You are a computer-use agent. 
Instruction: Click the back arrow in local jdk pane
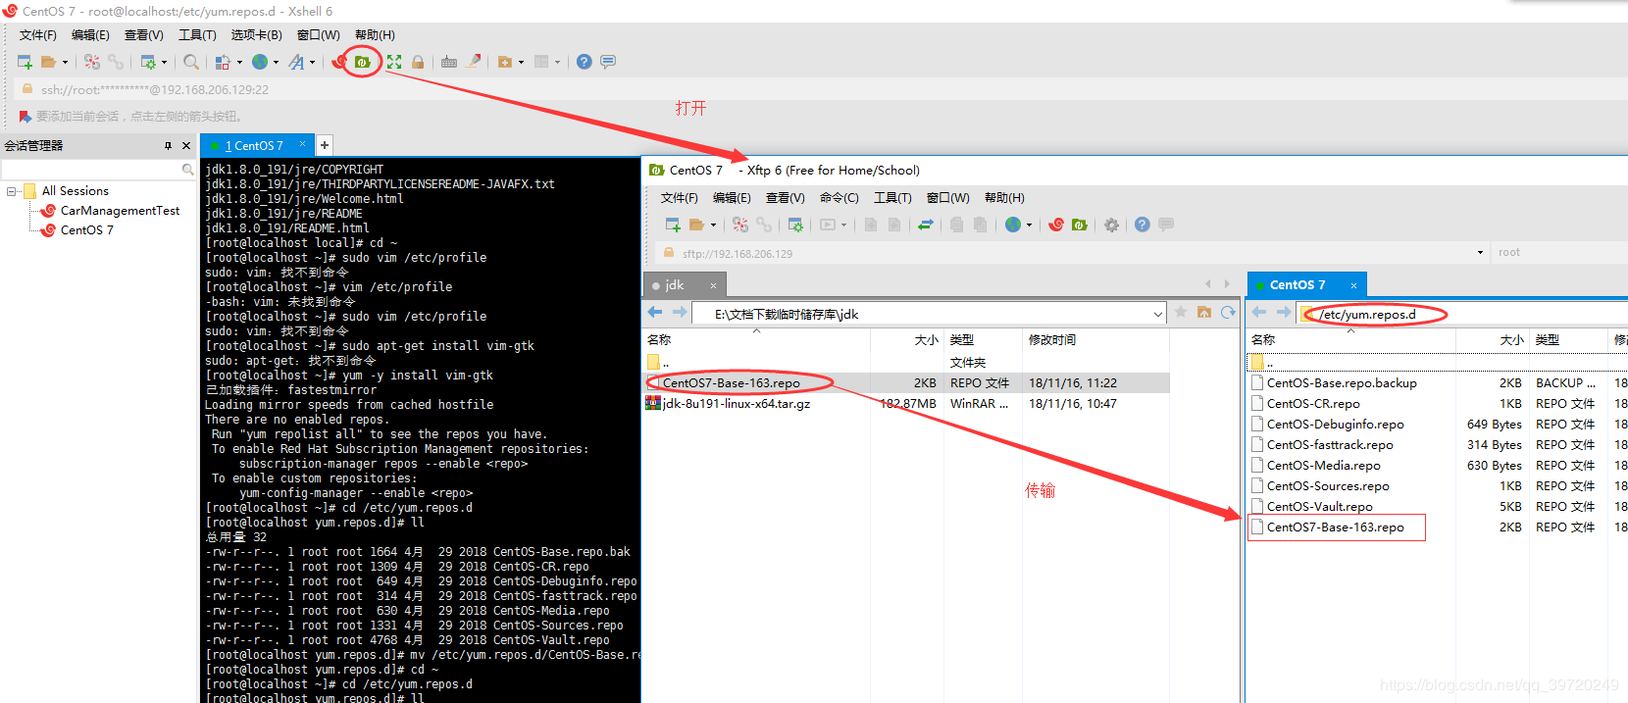point(655,313)
